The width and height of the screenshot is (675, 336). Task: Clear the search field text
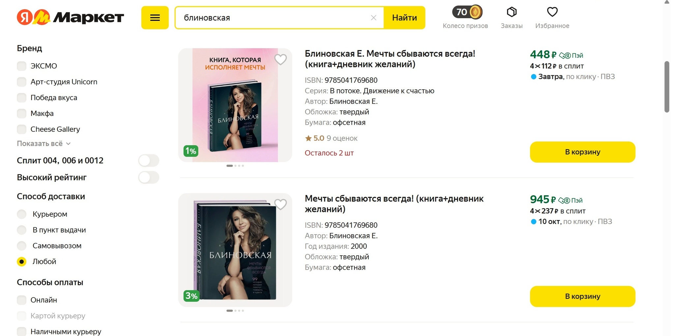(373, 18)
